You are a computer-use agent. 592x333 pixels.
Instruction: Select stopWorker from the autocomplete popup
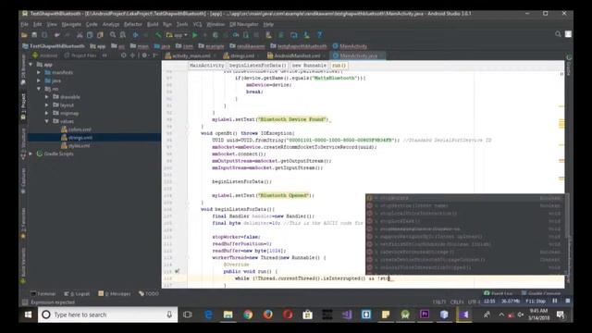465,198
